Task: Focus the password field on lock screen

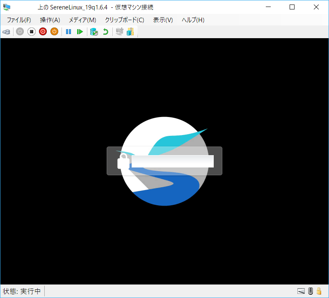Action: pos(173,161)
